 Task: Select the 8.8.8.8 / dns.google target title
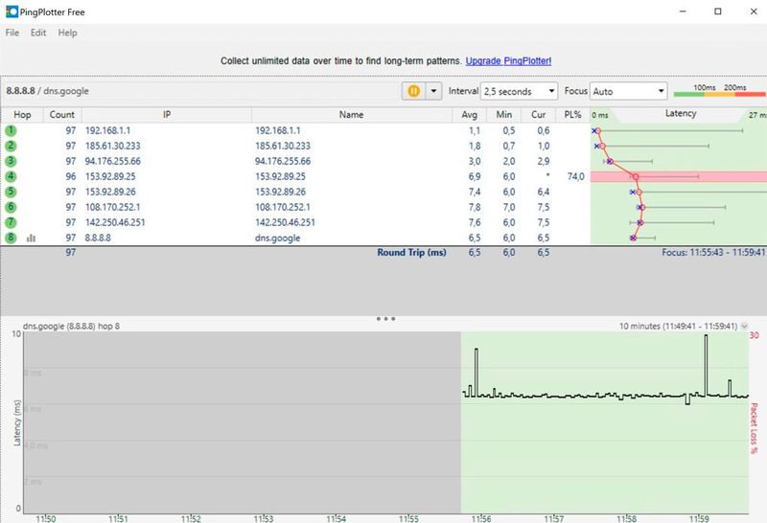pyautogui.click(x=47, y=91)
